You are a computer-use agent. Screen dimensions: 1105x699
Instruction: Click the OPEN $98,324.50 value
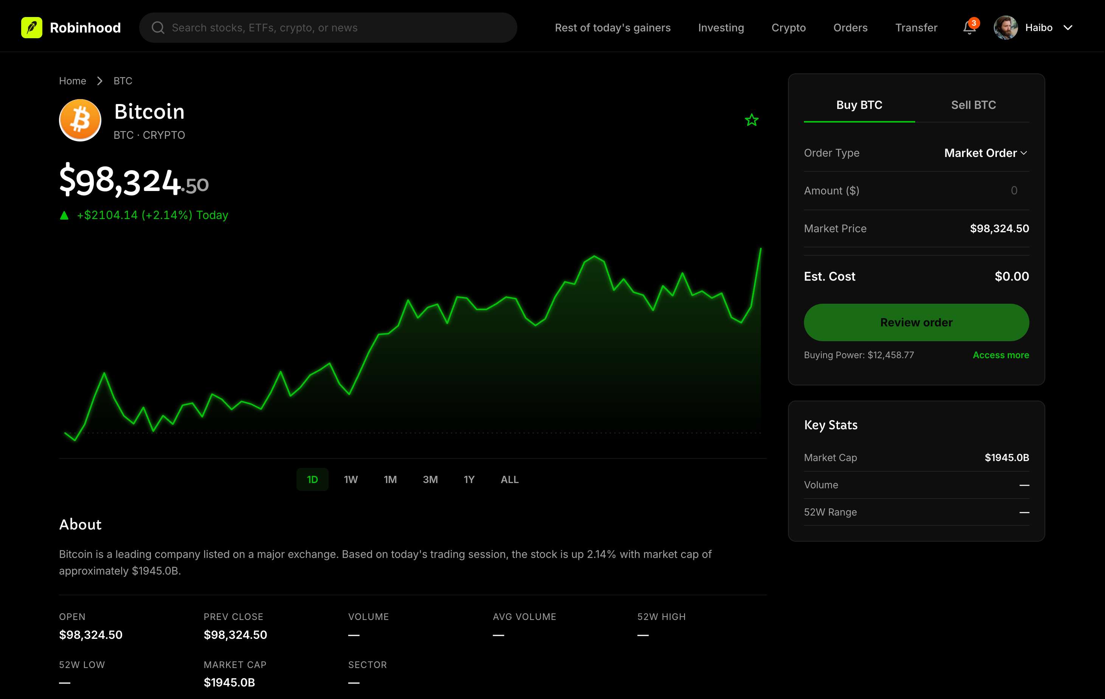(x=91, y=635)
